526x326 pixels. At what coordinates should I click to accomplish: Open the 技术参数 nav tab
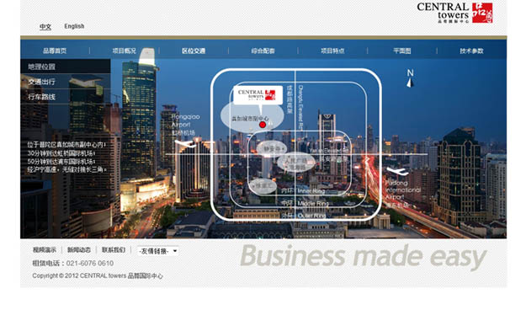[471, 51]
